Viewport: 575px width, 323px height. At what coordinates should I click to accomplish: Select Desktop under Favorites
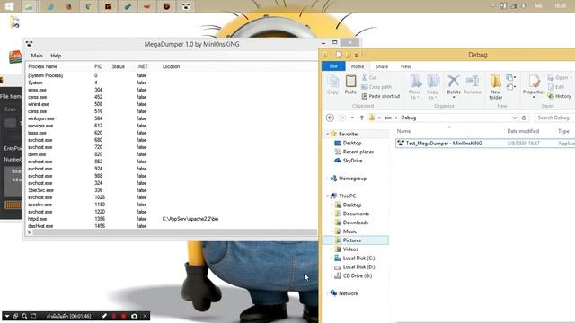[352, 143]
